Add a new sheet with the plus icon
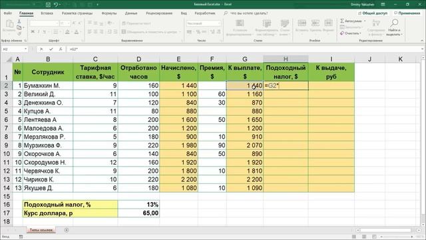The width and height of the screenshot is (426, 240). click(x=67, y=230)
